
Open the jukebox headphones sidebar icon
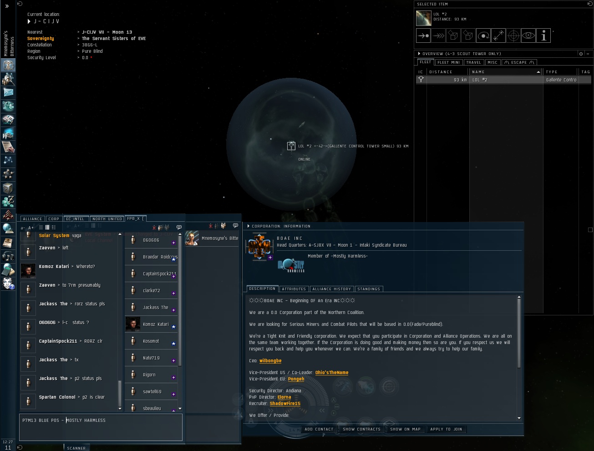click(8, 256)
